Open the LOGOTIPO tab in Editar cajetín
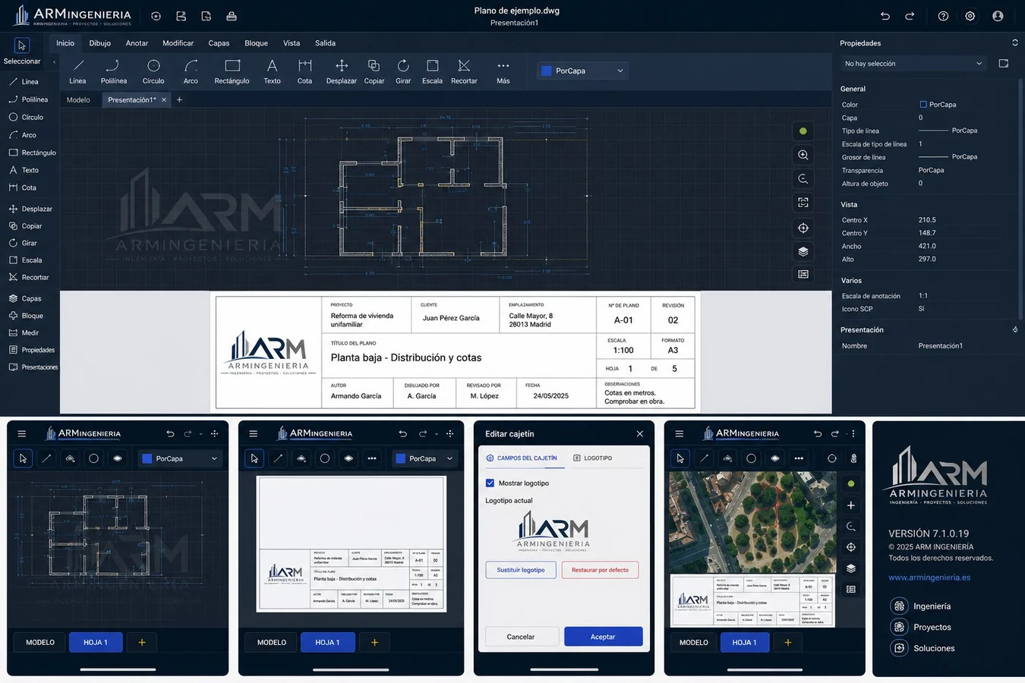1025x683 pixels. point(592,458)
